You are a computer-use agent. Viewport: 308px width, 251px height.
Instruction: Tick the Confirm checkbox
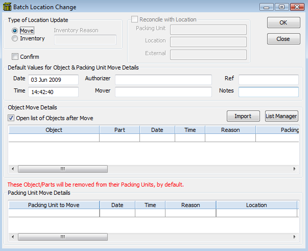(15, 57)
